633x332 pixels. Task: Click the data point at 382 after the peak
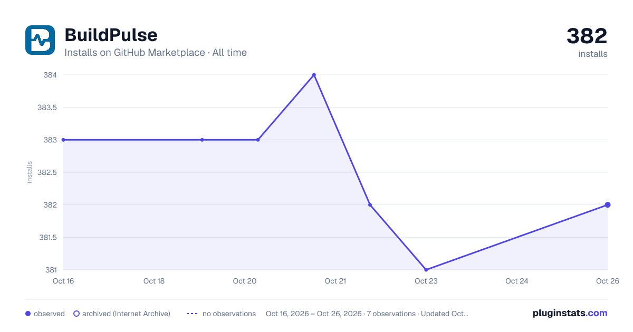click(370, 205)
